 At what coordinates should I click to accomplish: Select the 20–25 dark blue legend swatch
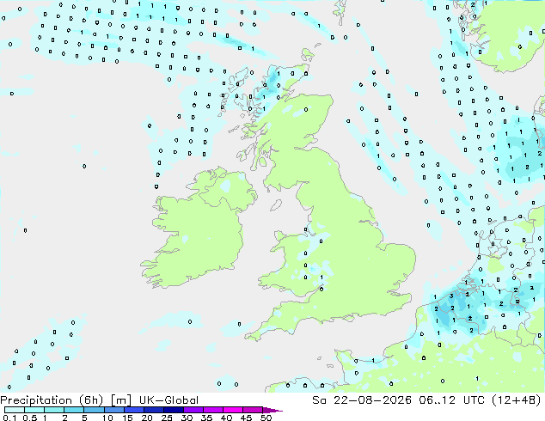coord(153,410)
